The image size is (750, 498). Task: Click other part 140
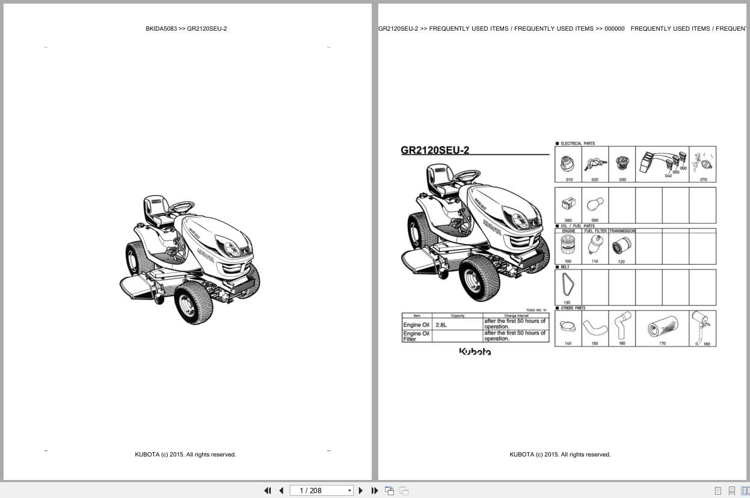pyautogui.click(x=568, y=328)
